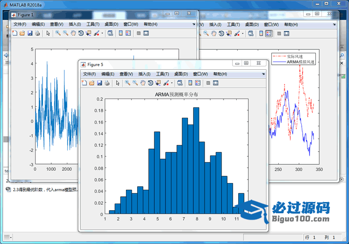Screen dimensions: 349x244
Task: Open the Brush color dropdown arrow in Figure 5
Action: (172, 83)
